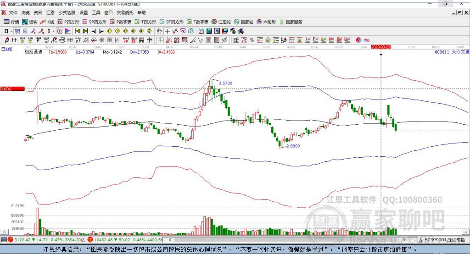470x254 pixels.
Task: Switch to the K线 chart view
Action: point(47,22)
